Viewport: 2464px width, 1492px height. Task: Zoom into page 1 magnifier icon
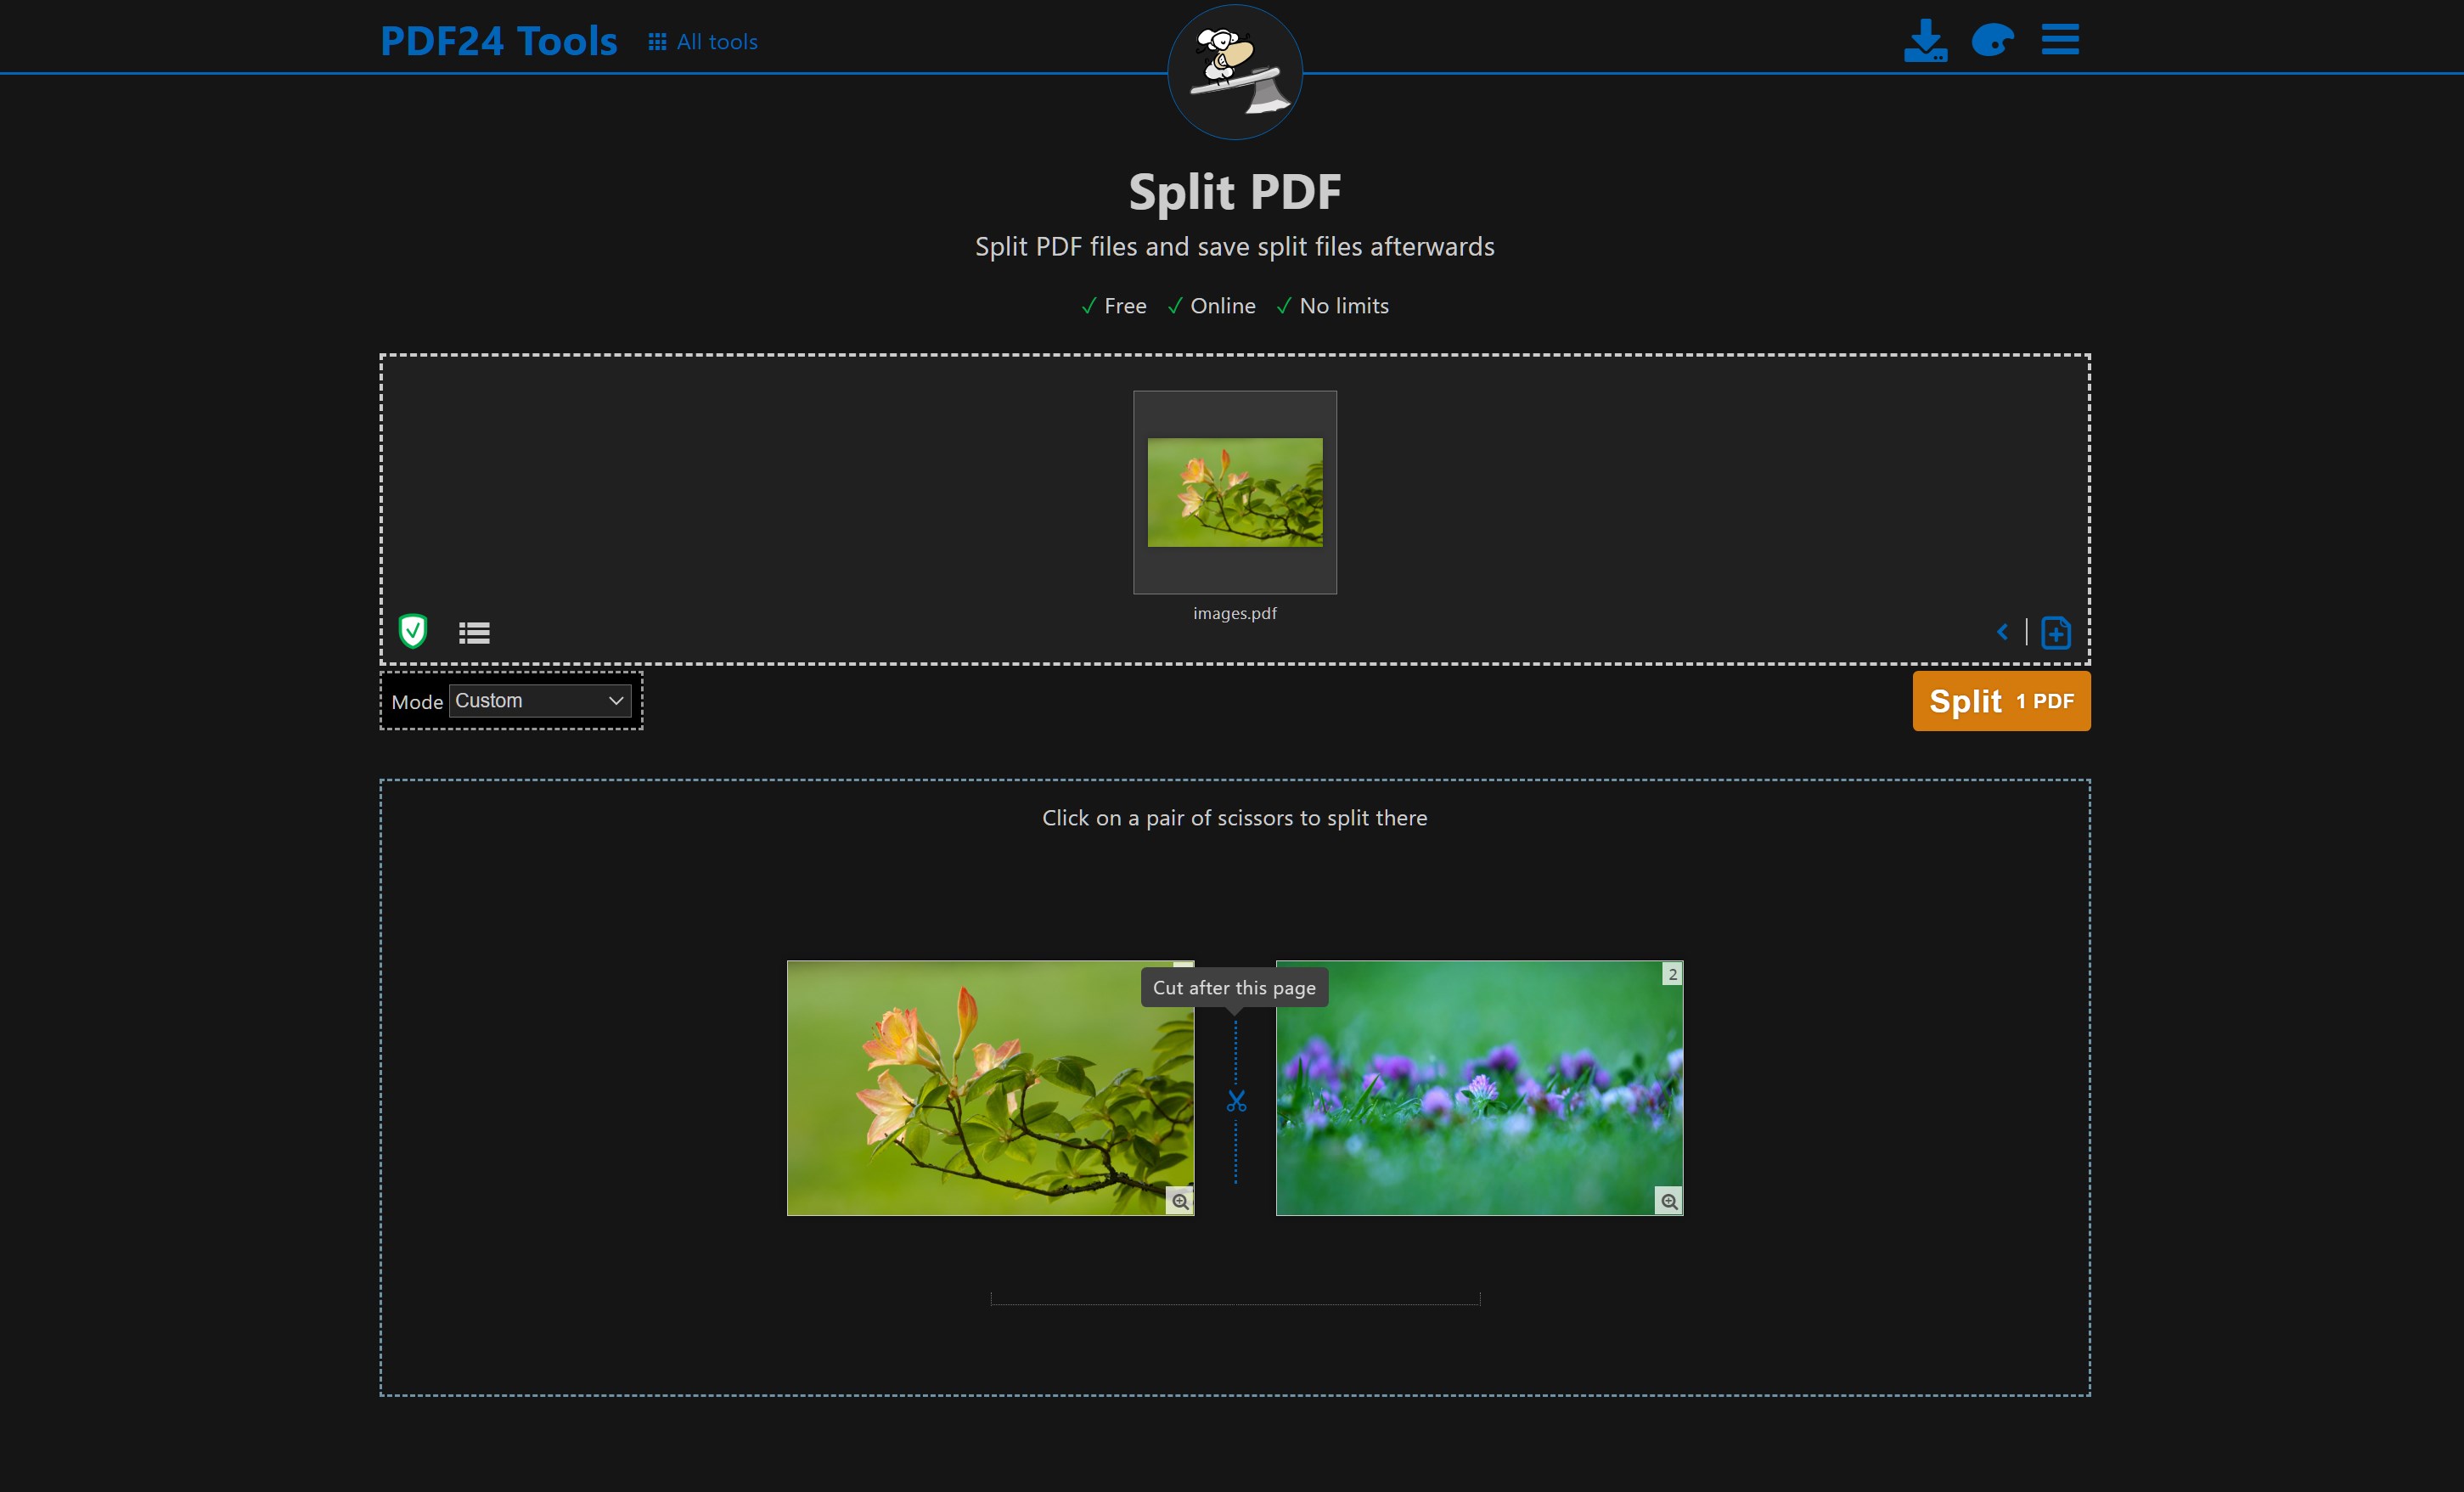[x=1180, y=1201]
